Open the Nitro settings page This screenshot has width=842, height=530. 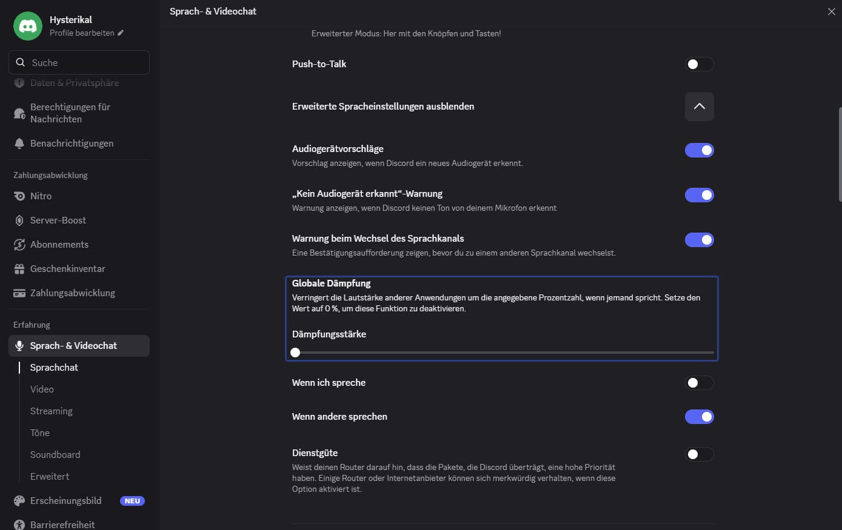pyautogui.click(x=79, y=196)
